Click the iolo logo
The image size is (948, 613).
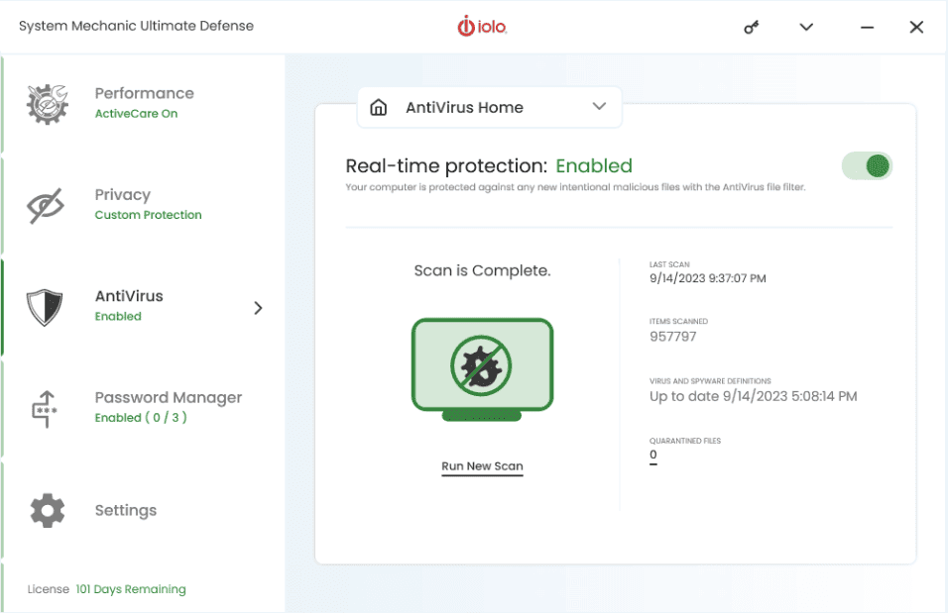(482, 27)
